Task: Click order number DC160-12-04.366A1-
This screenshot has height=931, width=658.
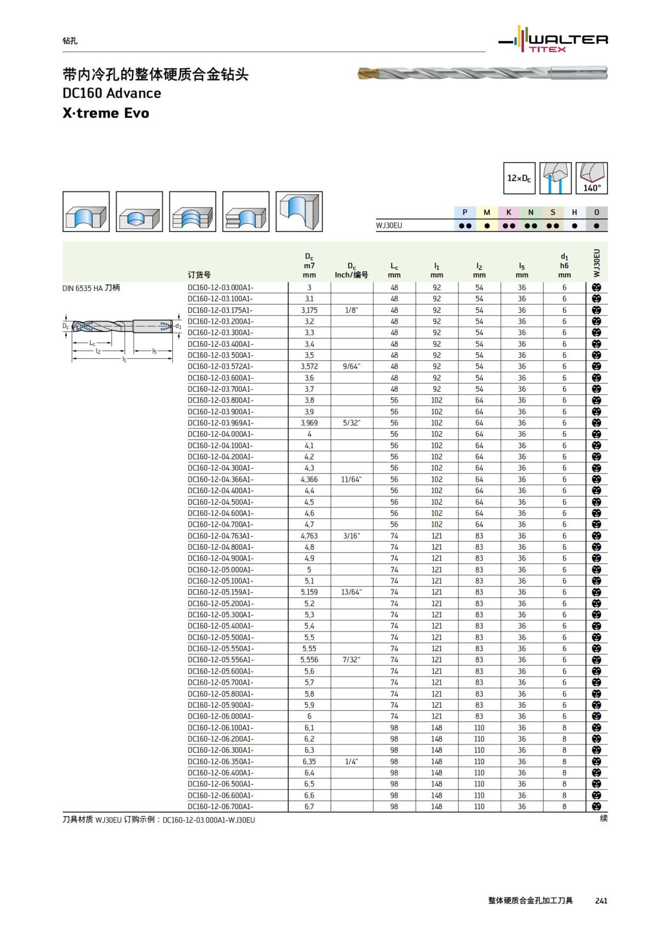Action: [x=220, y=479]
